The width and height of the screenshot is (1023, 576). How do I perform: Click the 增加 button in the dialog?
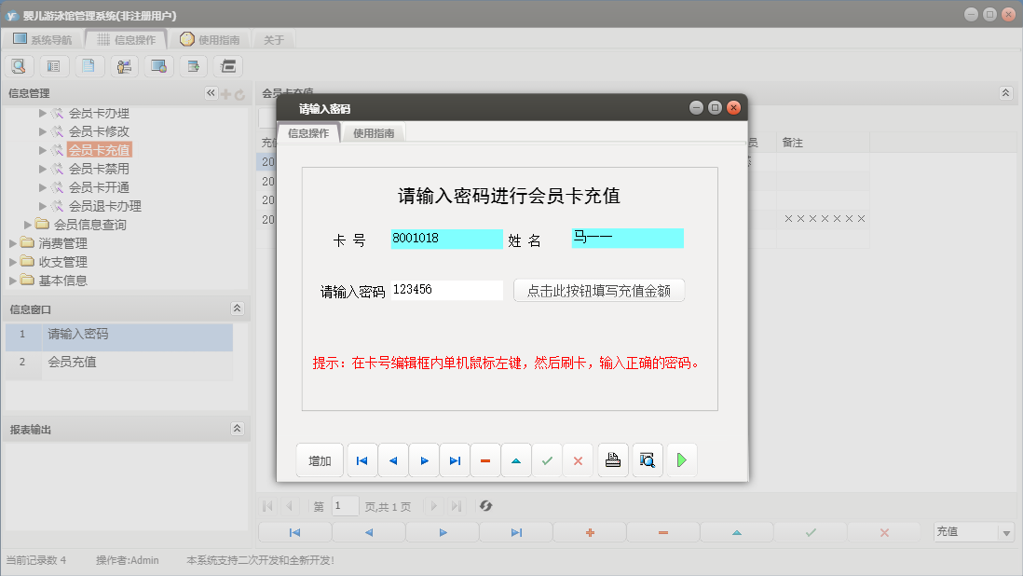(x=320, y=459)
